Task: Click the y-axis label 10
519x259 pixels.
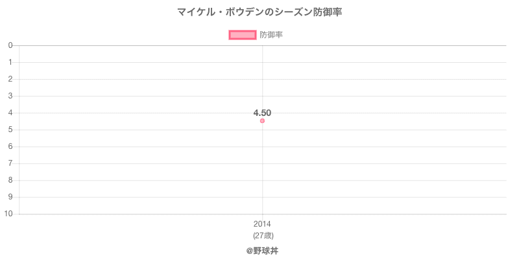Action: pyautogui.click(x=9, y=214)
